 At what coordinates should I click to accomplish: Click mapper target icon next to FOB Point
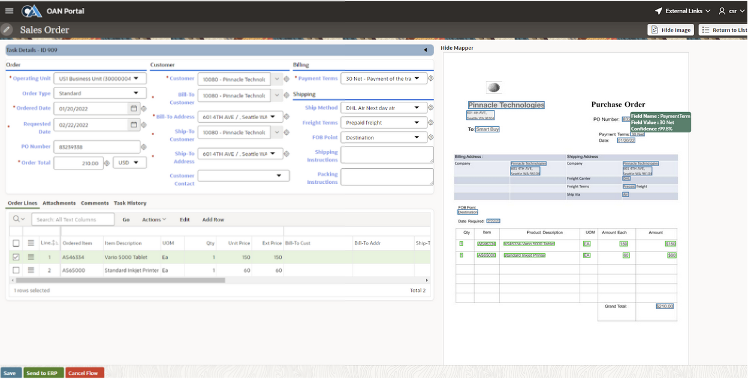(430, 137)
